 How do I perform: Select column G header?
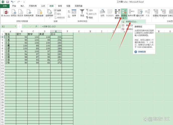(x=79, y=31)
